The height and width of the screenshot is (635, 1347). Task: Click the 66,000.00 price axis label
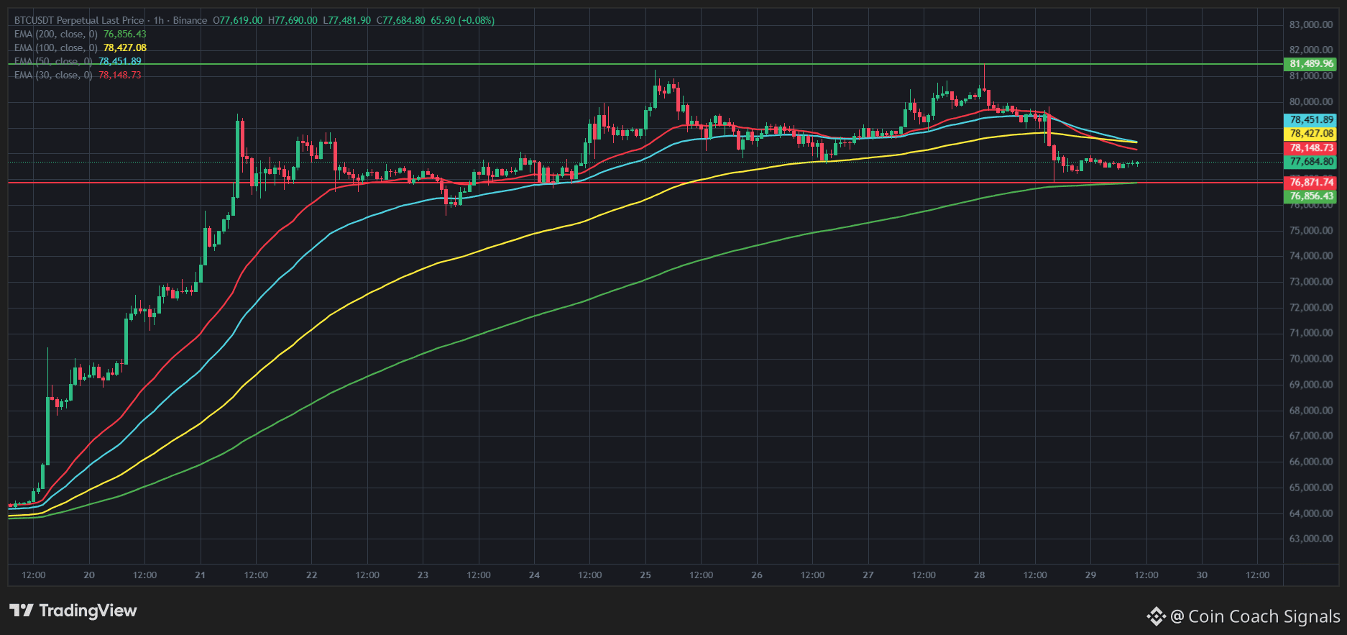pyautogui.click(x=1311, y=461)
